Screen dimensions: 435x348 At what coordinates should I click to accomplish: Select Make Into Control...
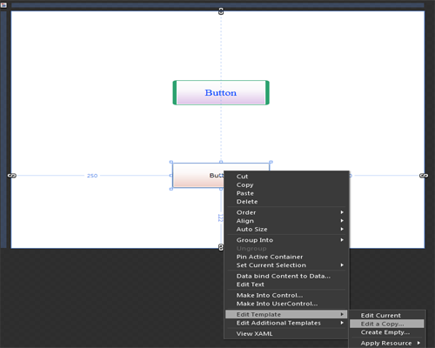pyautogui.click(x=286, y=295)
